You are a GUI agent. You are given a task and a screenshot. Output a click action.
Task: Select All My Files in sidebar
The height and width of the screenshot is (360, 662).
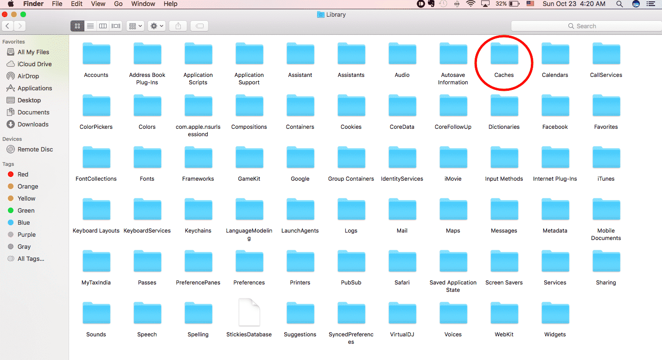(34, 52)
